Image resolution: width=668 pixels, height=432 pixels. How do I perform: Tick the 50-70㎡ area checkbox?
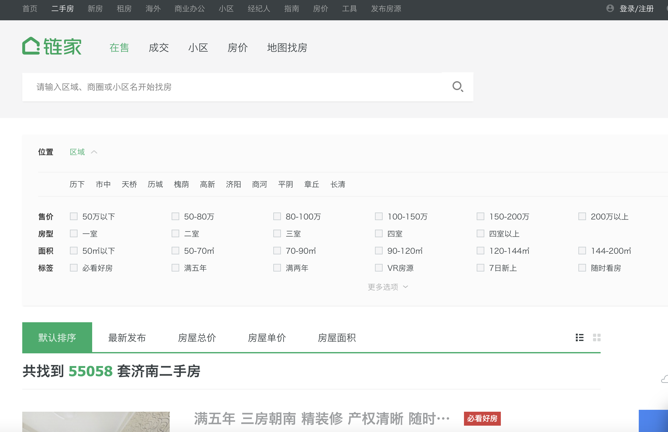pyautogui.click(x=175, y=251)
